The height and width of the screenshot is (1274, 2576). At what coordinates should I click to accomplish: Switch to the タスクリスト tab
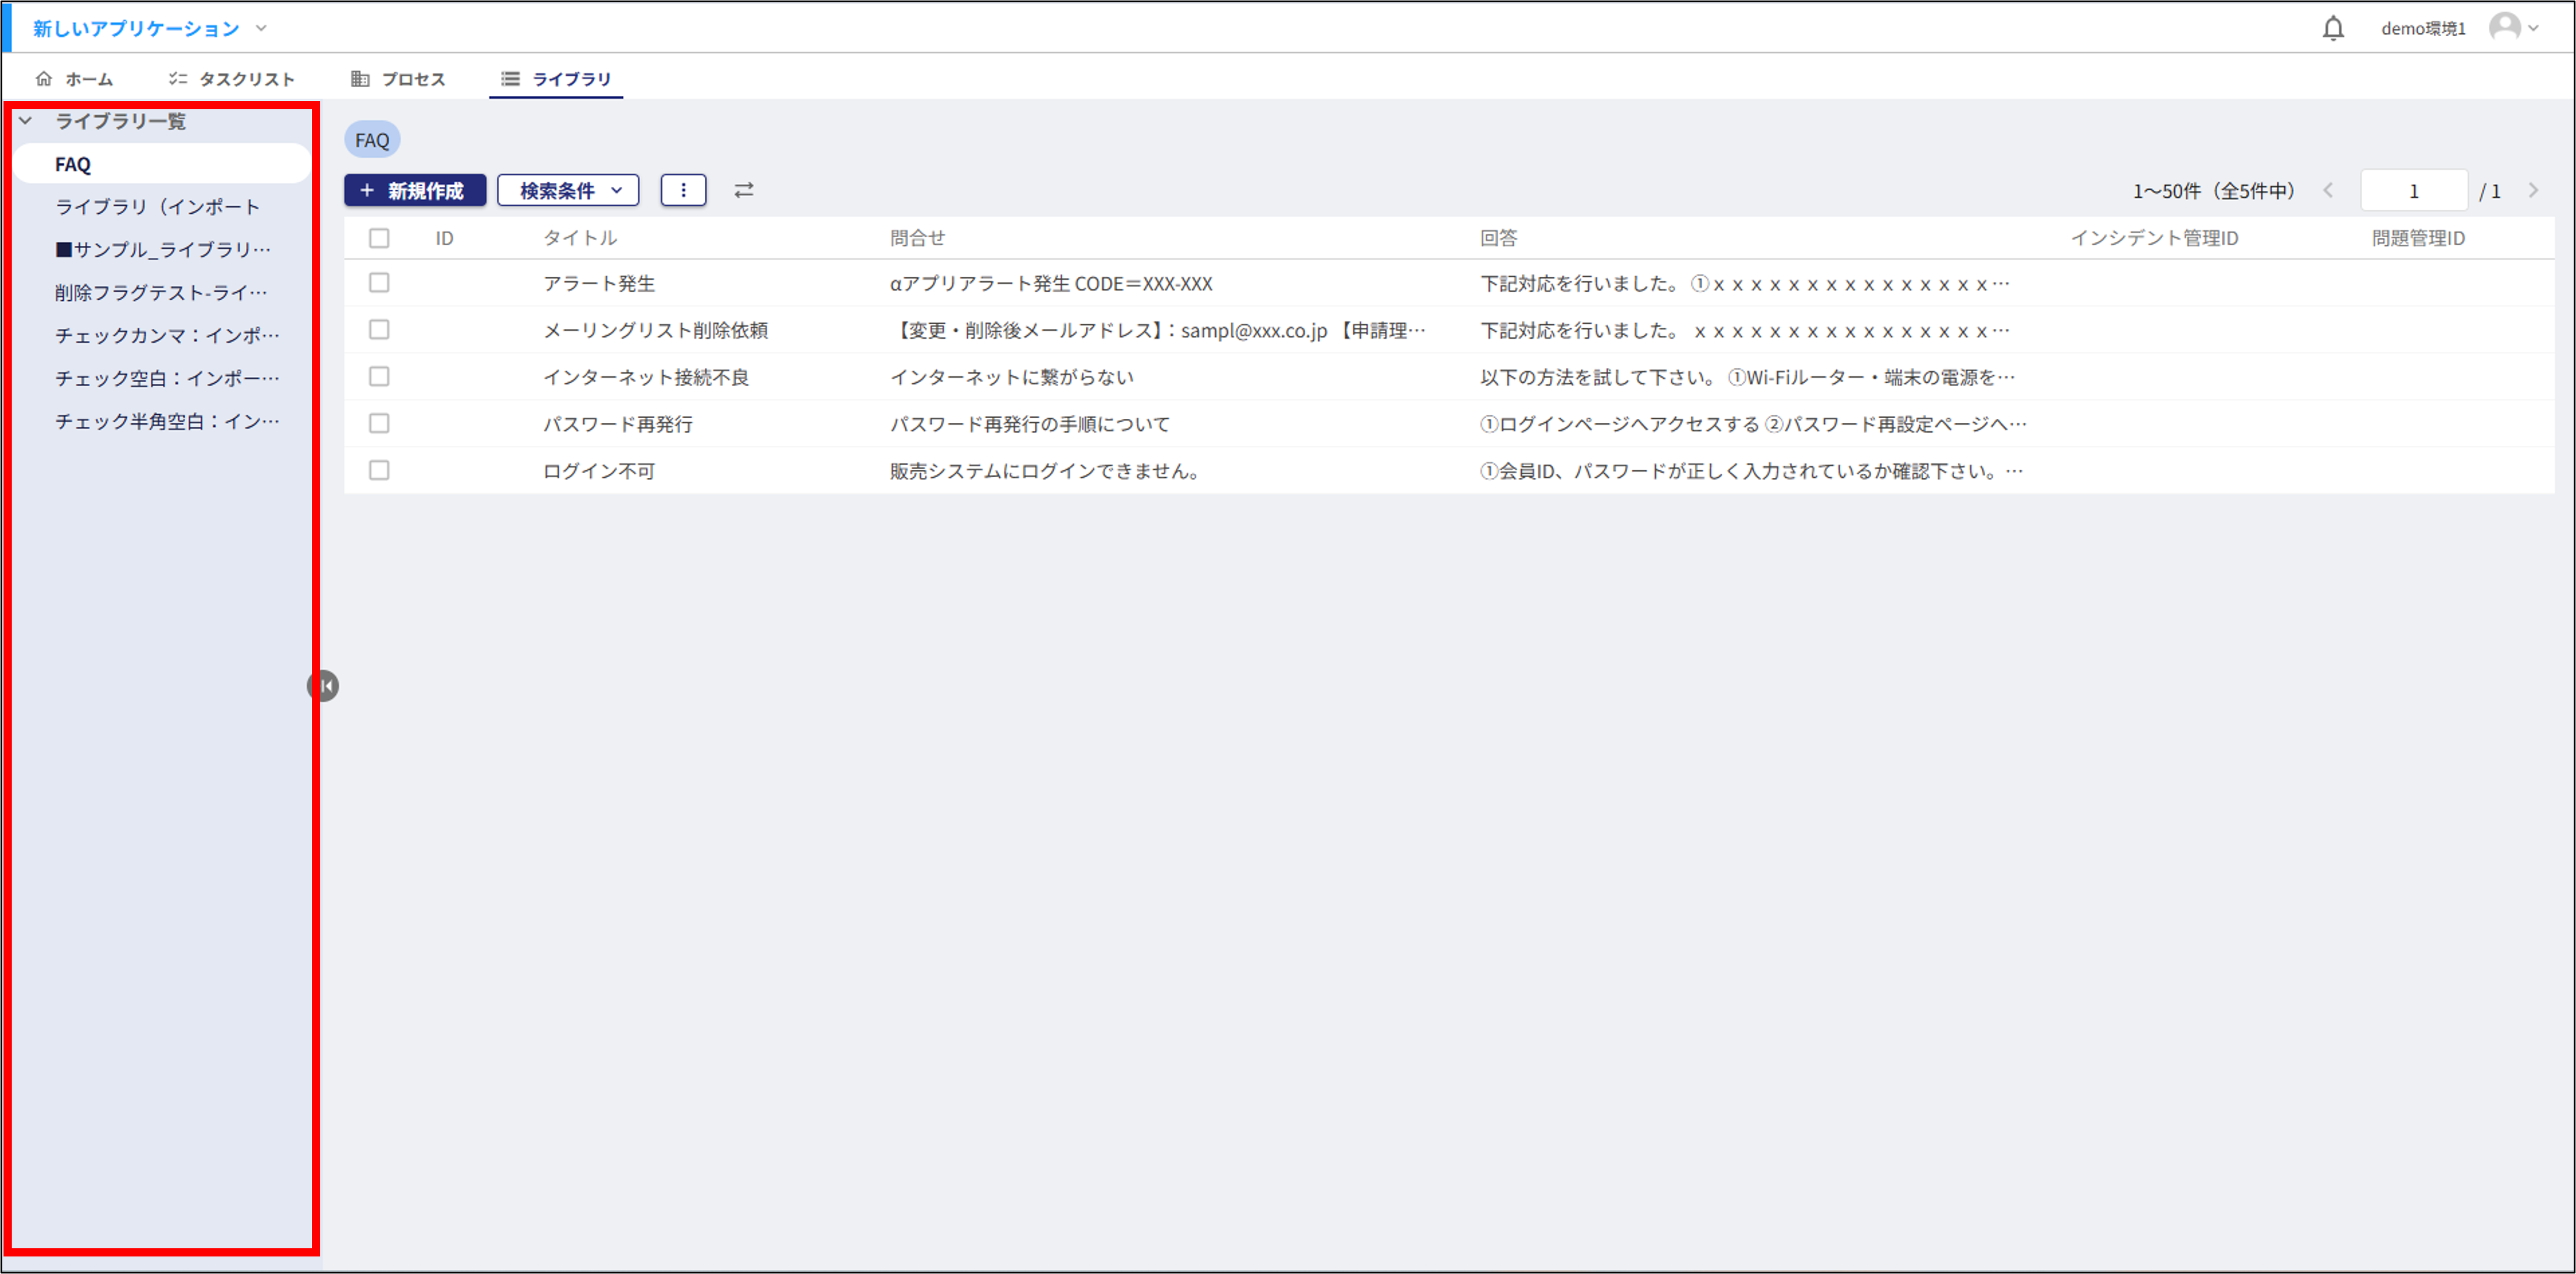click(x=245, y=79)
